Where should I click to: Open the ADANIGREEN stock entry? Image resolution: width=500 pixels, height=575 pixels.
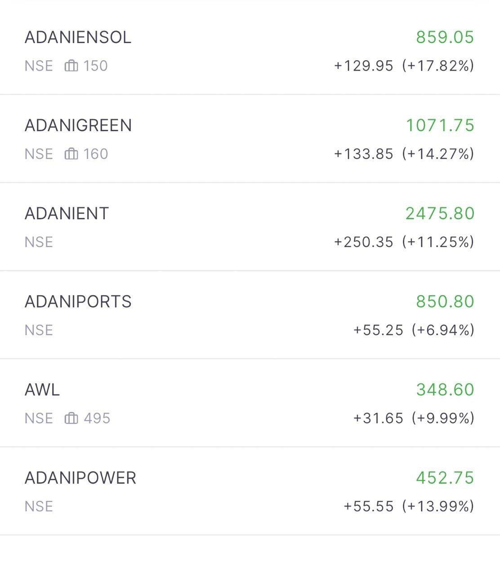(x=250, y=139)
